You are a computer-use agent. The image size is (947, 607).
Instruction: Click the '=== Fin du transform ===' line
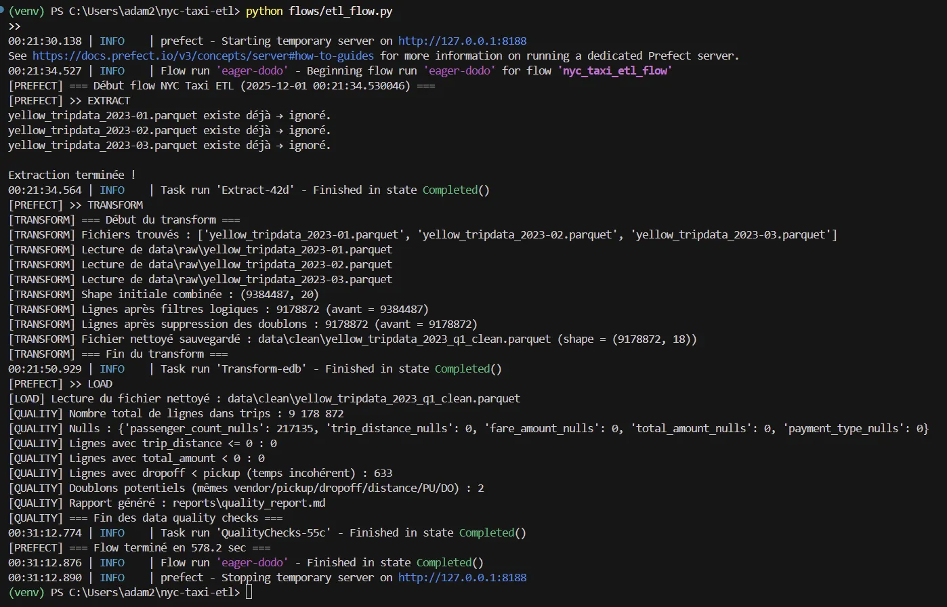118,354
